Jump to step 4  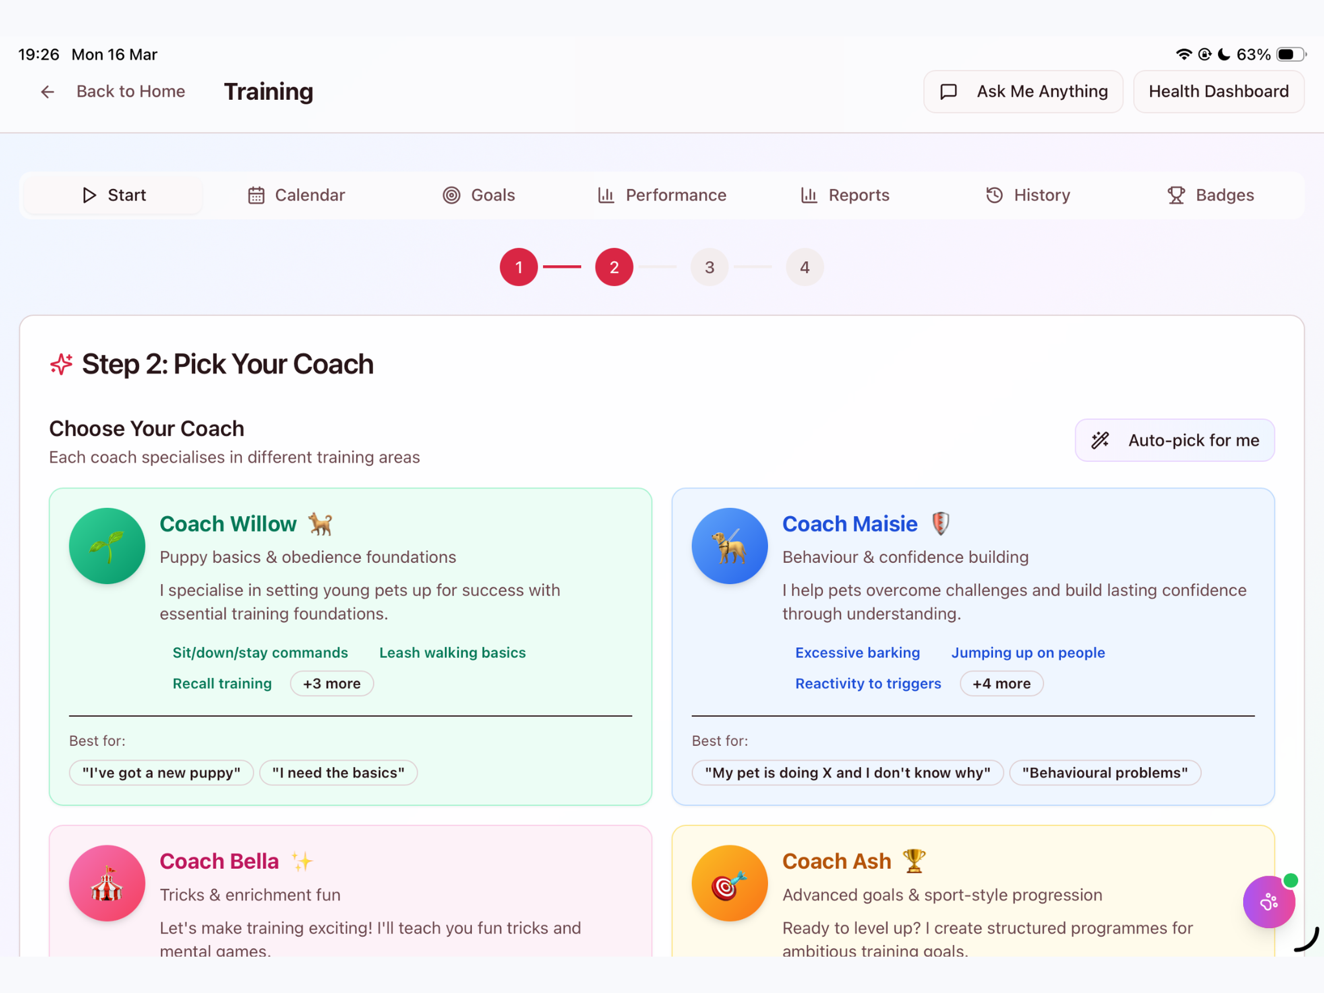(x=804, y=267)
